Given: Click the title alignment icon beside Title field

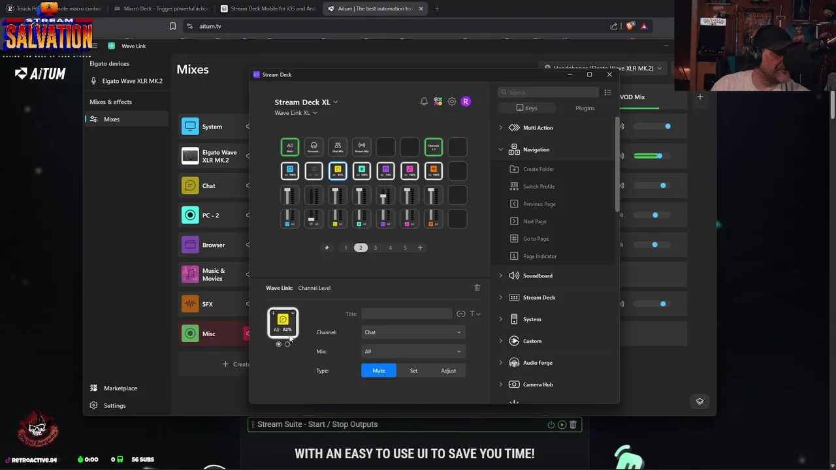Looking at the screenshot, I should pos(461,314).
